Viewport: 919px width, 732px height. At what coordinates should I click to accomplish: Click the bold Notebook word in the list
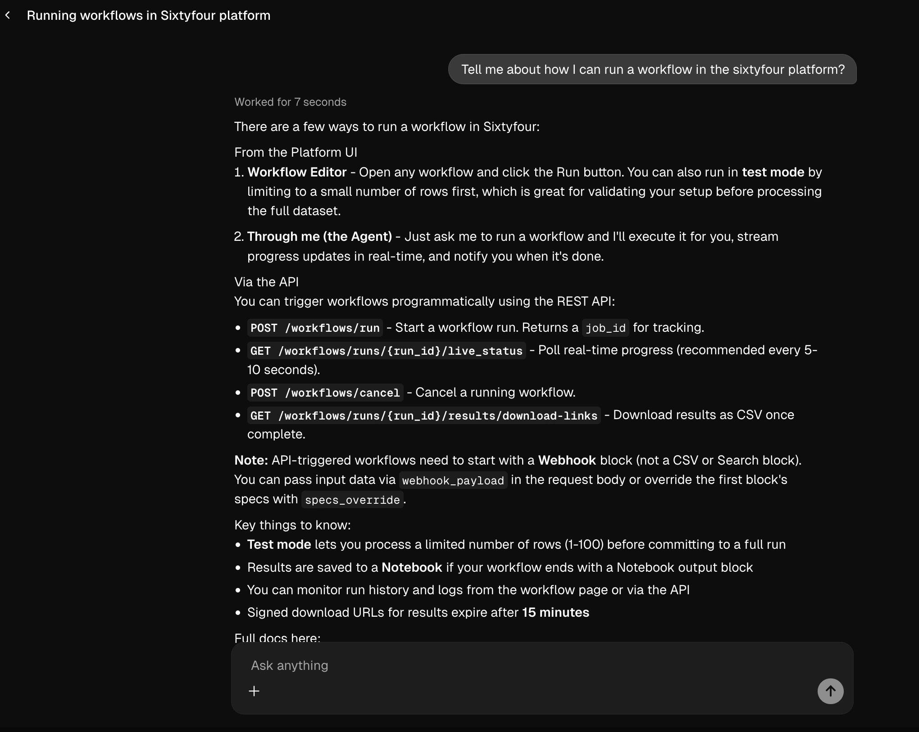[x=412, y=567]
